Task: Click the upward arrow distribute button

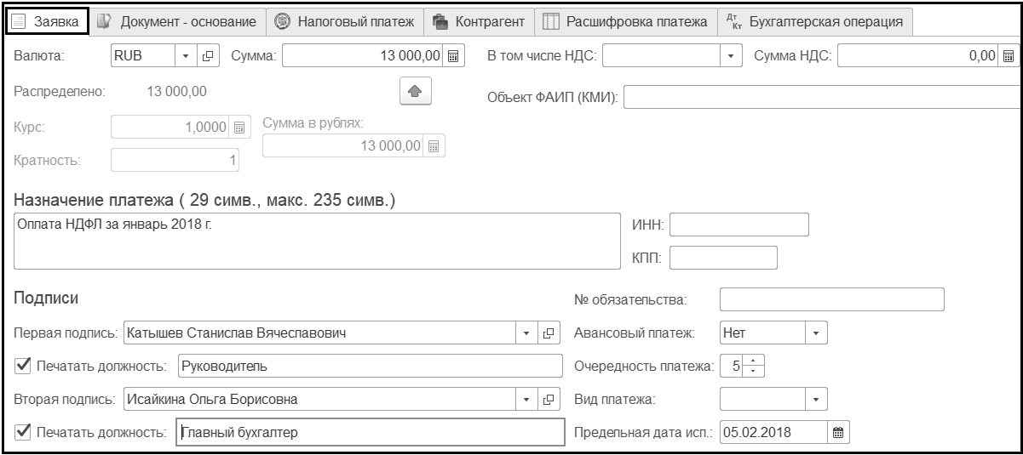Action: (x=413, y=92)
